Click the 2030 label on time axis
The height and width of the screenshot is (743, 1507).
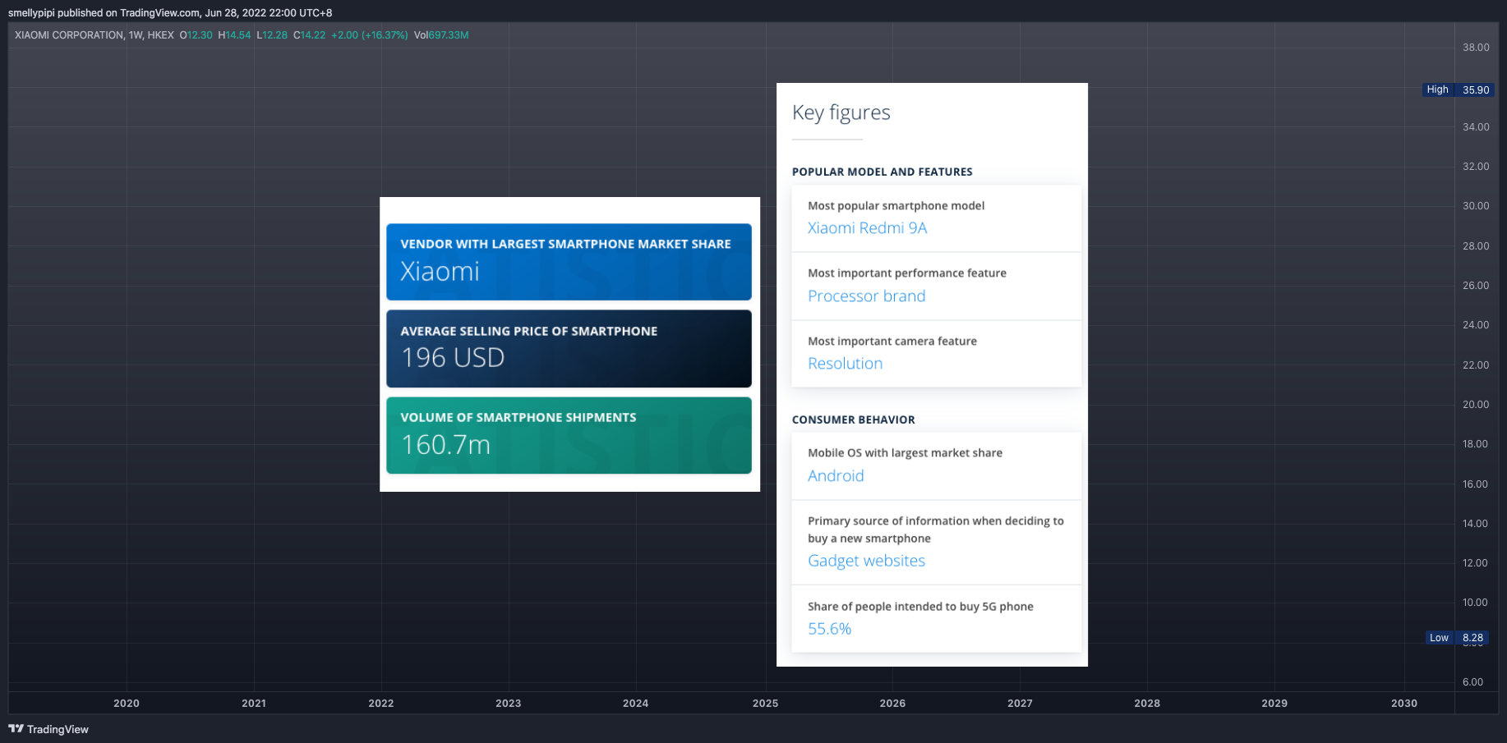click(x=1404, y=704)
